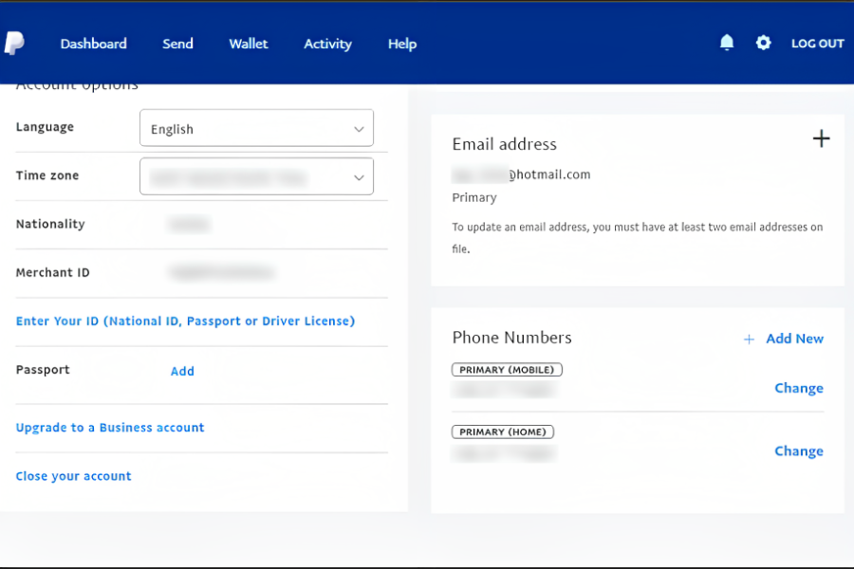
Task: Open settings gear icon
Action: pyautogui.click(x=763, y=43)
